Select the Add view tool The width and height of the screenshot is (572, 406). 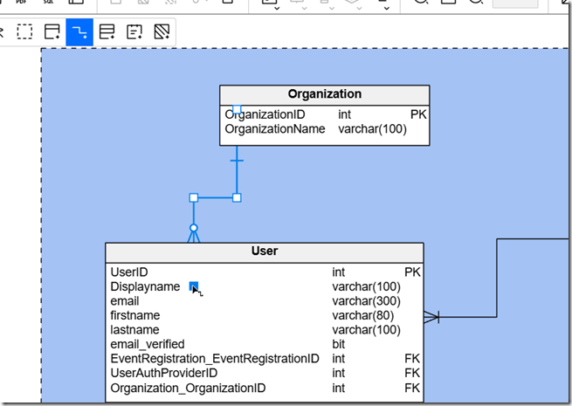coord(107,33)
